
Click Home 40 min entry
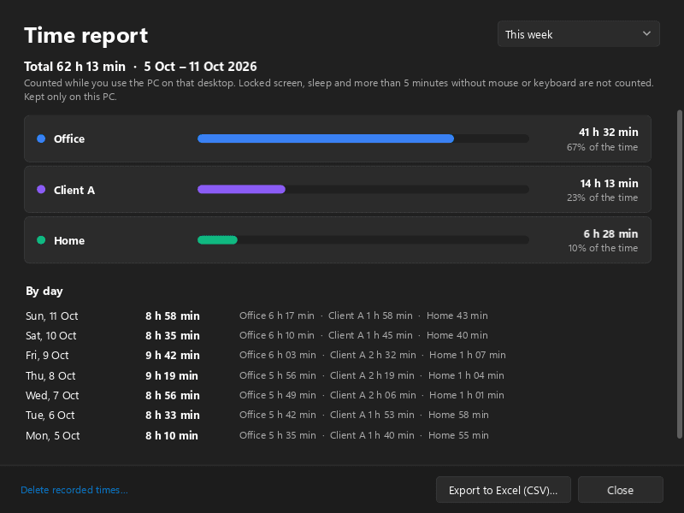tap(457, 335)
